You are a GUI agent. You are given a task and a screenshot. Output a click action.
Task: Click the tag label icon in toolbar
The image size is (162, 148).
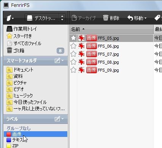click(x=157, y=18)
